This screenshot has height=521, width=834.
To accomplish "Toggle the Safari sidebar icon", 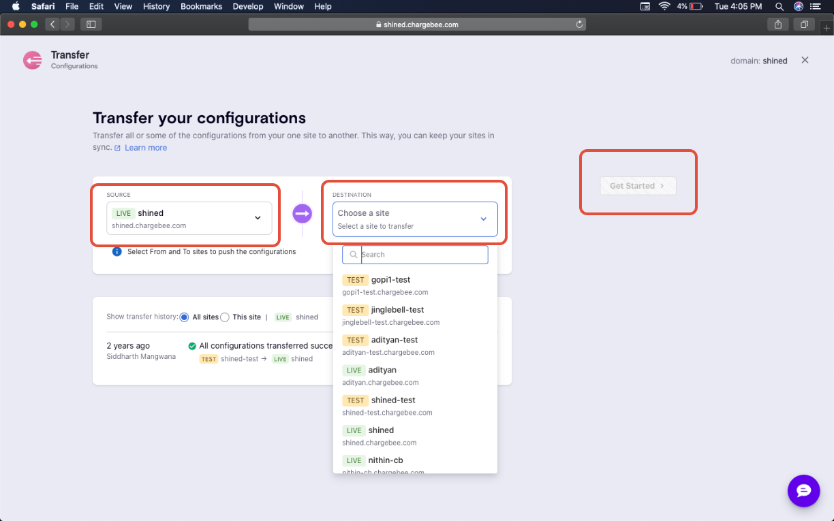I will tap(91, 24).
